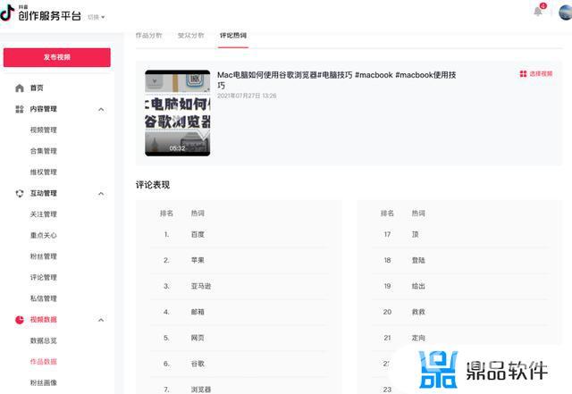Collapse the 内容管理 section chevron
572x394 pixels.
[101, 109]
